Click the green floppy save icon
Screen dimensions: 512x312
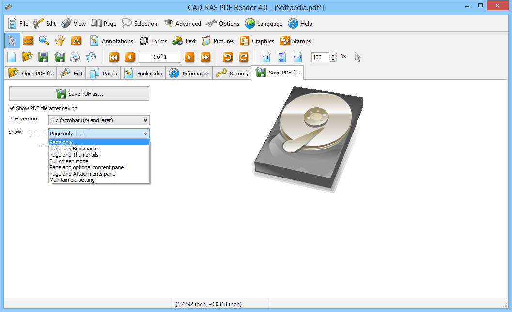click(44, 58)
